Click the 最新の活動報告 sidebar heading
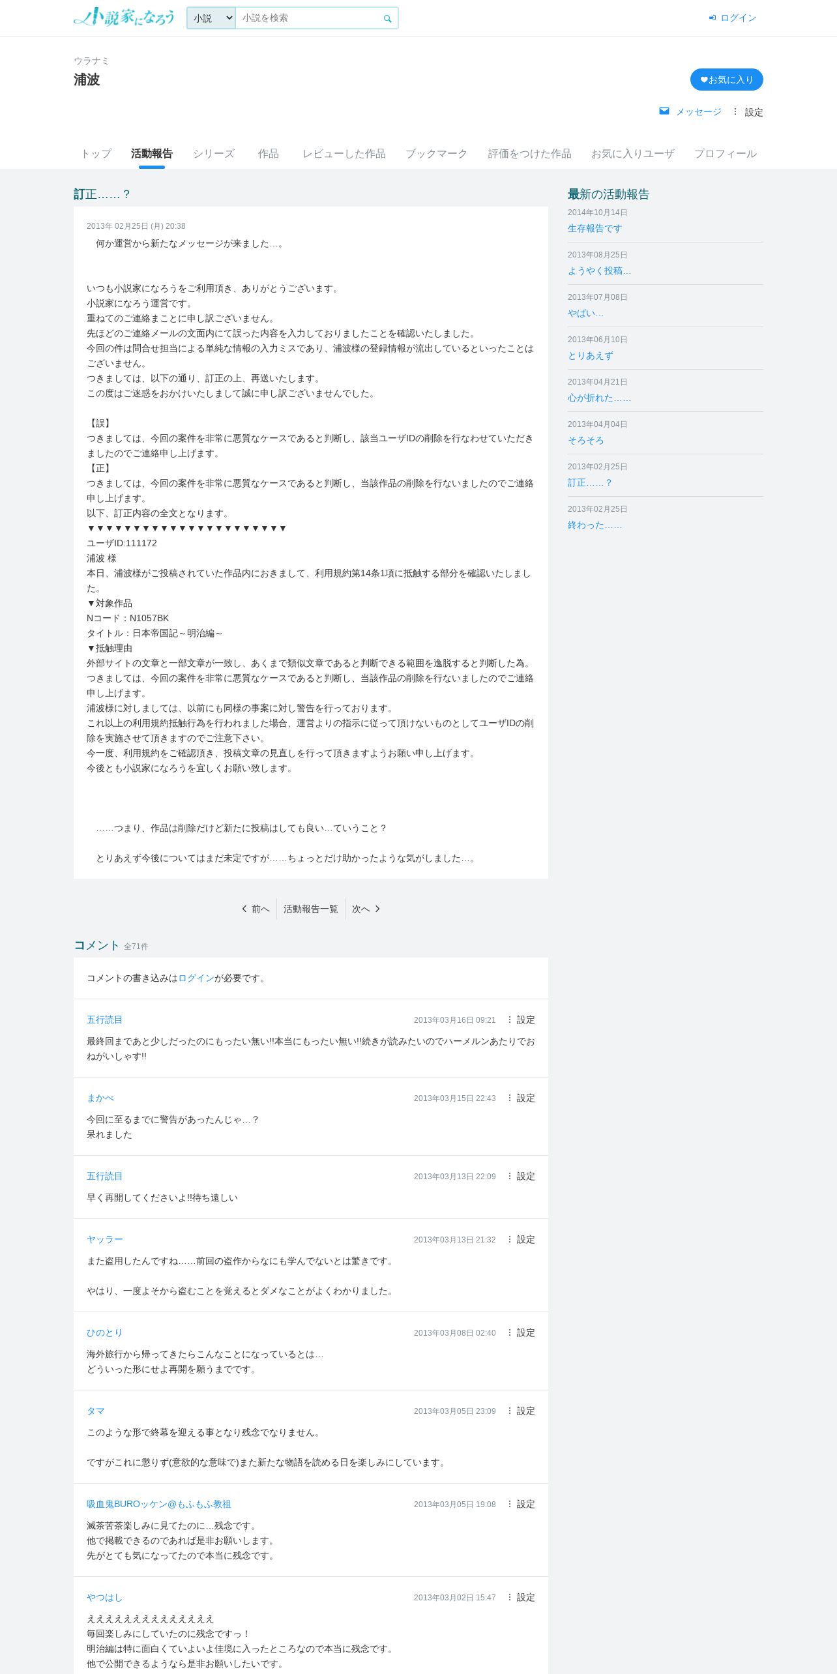This screenshot has width=837, height=1674. [609, 194]
